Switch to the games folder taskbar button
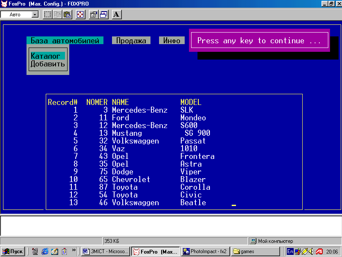The image size is (342, 257). click(255, 251)
